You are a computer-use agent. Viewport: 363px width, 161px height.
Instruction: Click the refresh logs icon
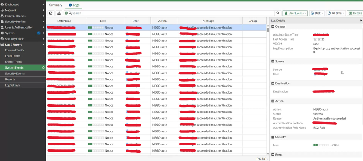[51, 13]
